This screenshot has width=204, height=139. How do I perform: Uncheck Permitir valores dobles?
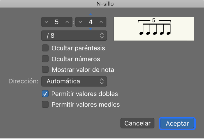point(45,94)
